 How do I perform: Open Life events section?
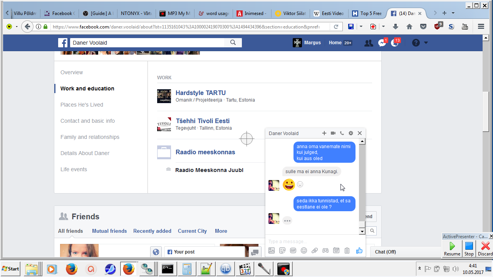(x=74, y=169)
